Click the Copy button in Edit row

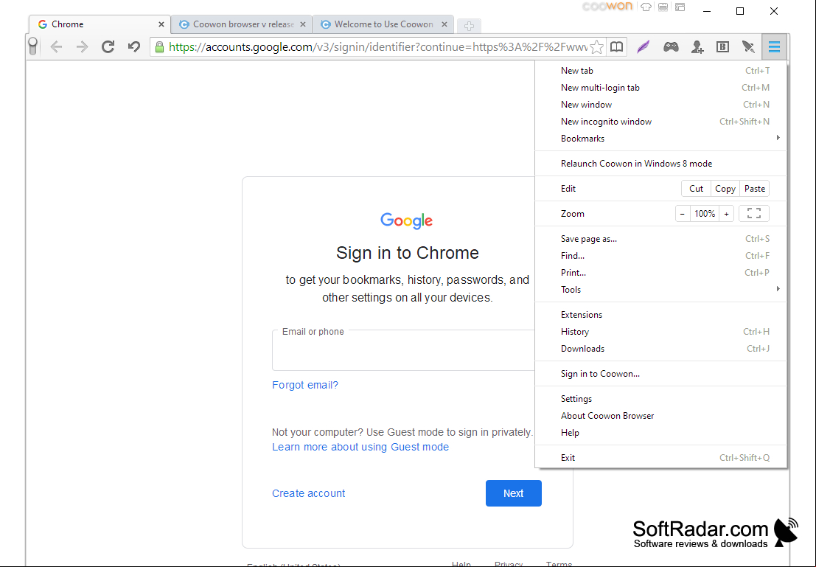pyautogui.click(x=725, y=189)
